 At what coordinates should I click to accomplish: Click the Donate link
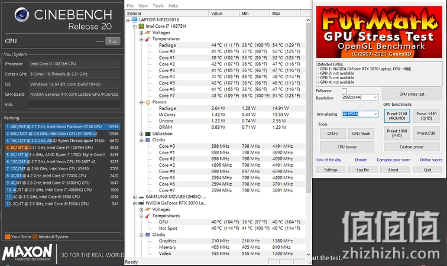click(x=361, y=160)
